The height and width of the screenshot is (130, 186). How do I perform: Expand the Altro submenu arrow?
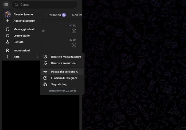click(38, 57)
